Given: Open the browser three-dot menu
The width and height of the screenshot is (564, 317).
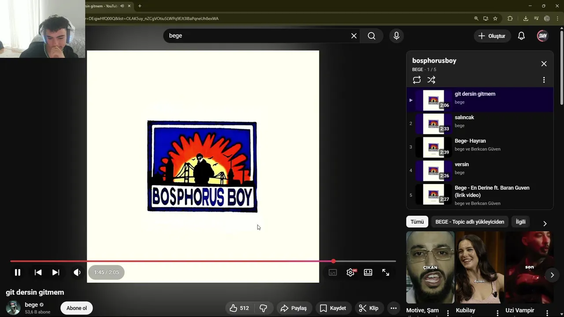Looking at the screenshot, I should tap(558, 18).
